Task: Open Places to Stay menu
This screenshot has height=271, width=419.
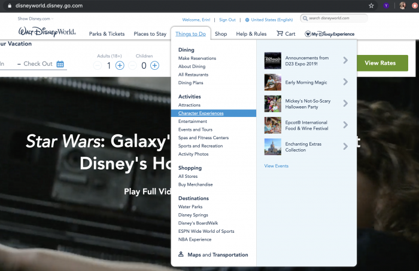Action: coord(150,34)
